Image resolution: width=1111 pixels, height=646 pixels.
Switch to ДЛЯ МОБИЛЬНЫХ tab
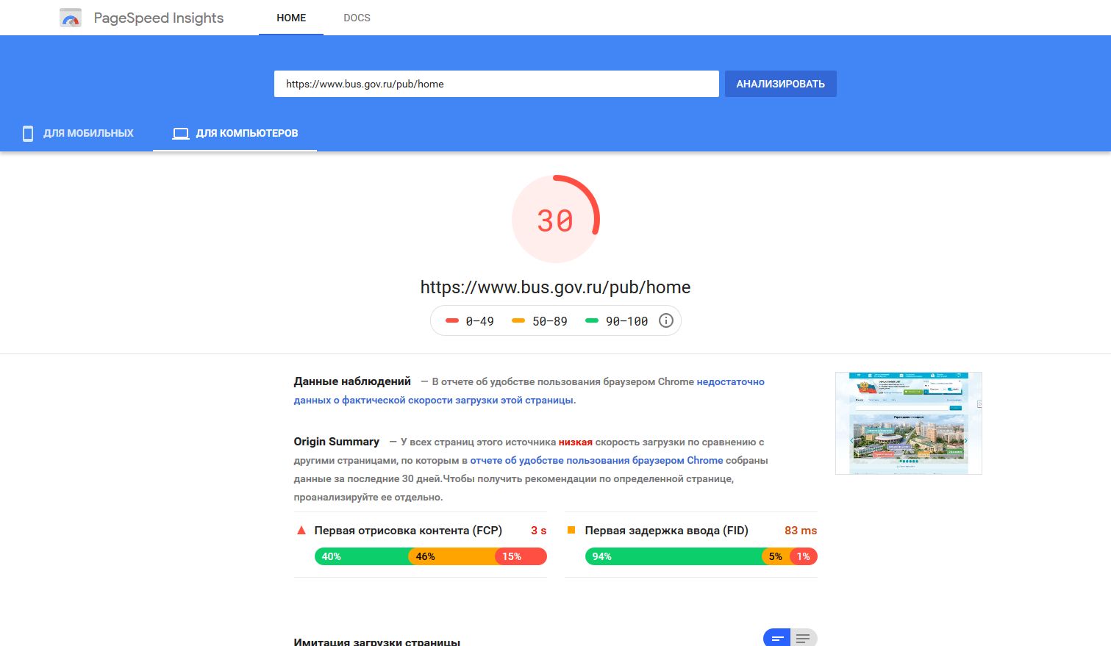pyautogui.click(x=78, y=133)
